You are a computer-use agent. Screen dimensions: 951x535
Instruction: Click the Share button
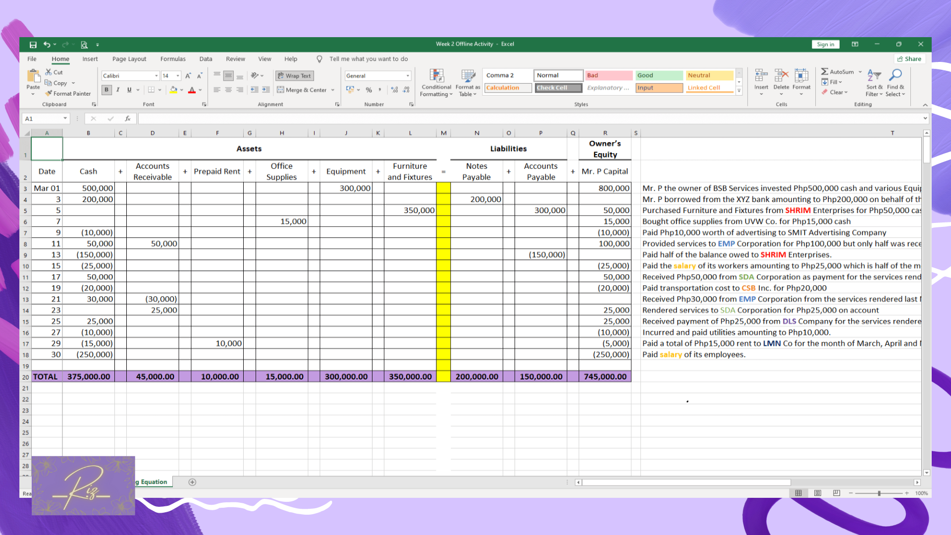pyautogui.click(x=909, y=59)
